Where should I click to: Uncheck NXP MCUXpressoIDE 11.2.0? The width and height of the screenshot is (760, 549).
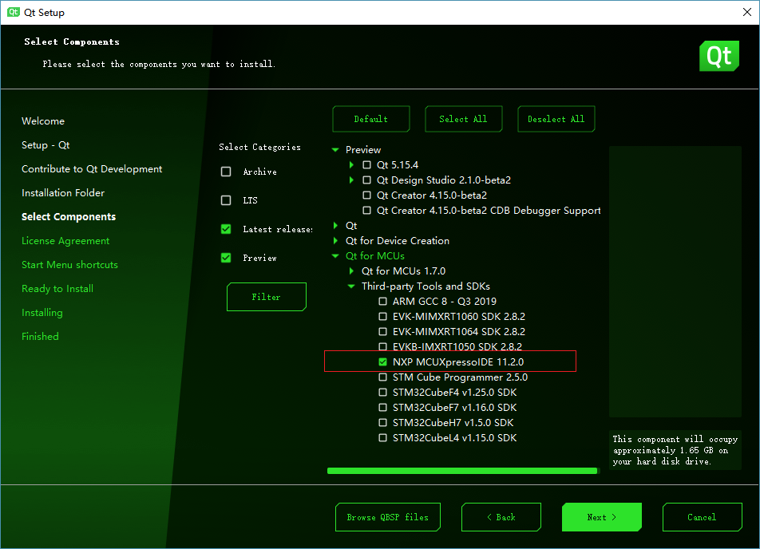click(x=383, y=362)
